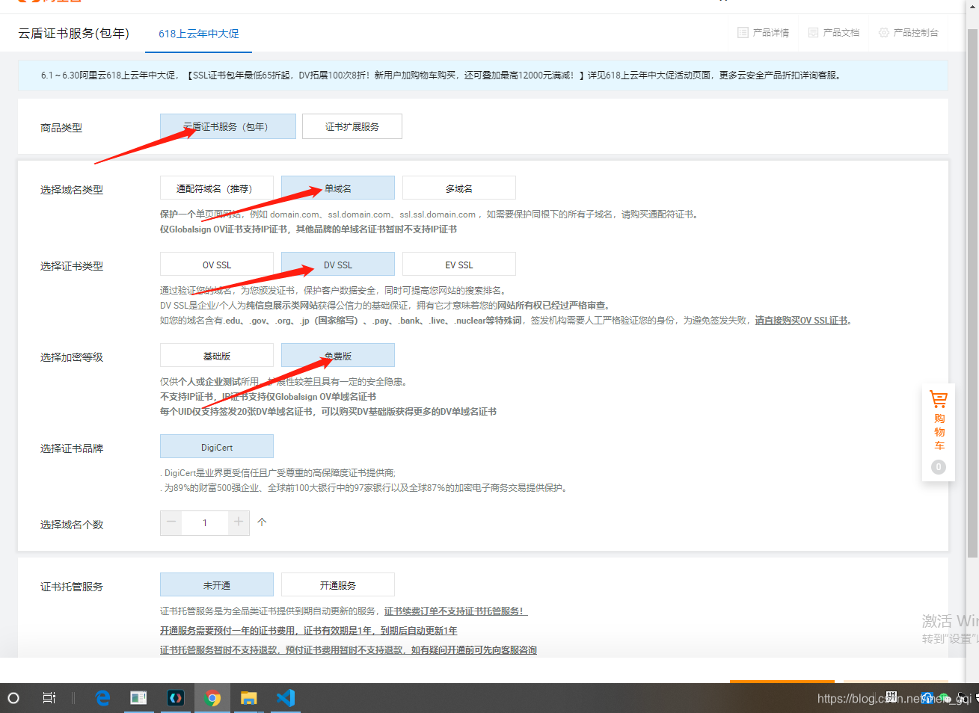Select EV SSL certificate type

click(x=459, y=265)
